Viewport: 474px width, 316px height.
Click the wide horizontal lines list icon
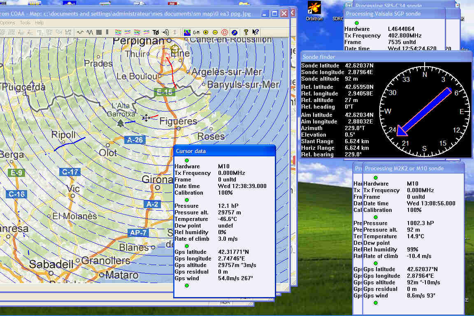[99, 32]
